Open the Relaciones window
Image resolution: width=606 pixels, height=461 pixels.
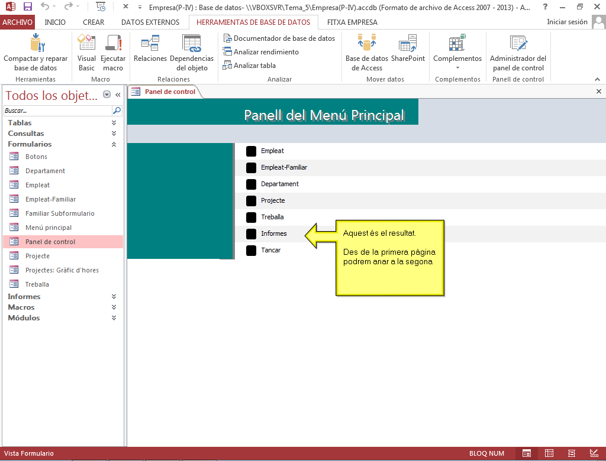pyautogui.click(x=150, y=48)
